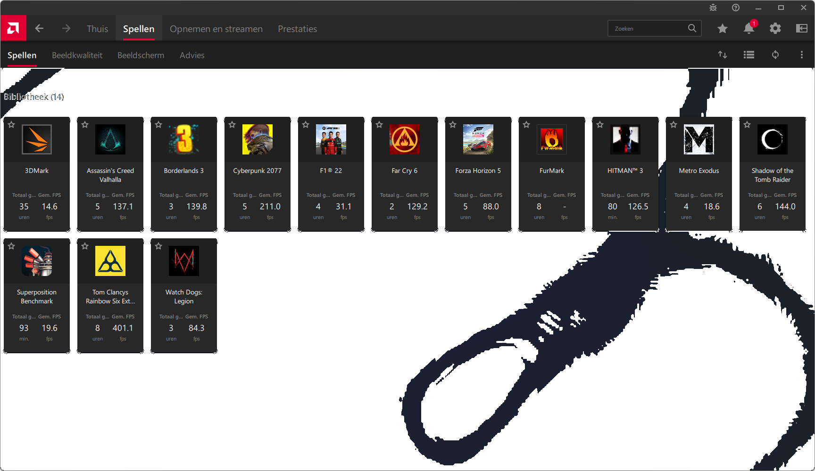Viewport: 815px width, 471px height.
Task: Open the notifications bell
Action: (748, 28)
